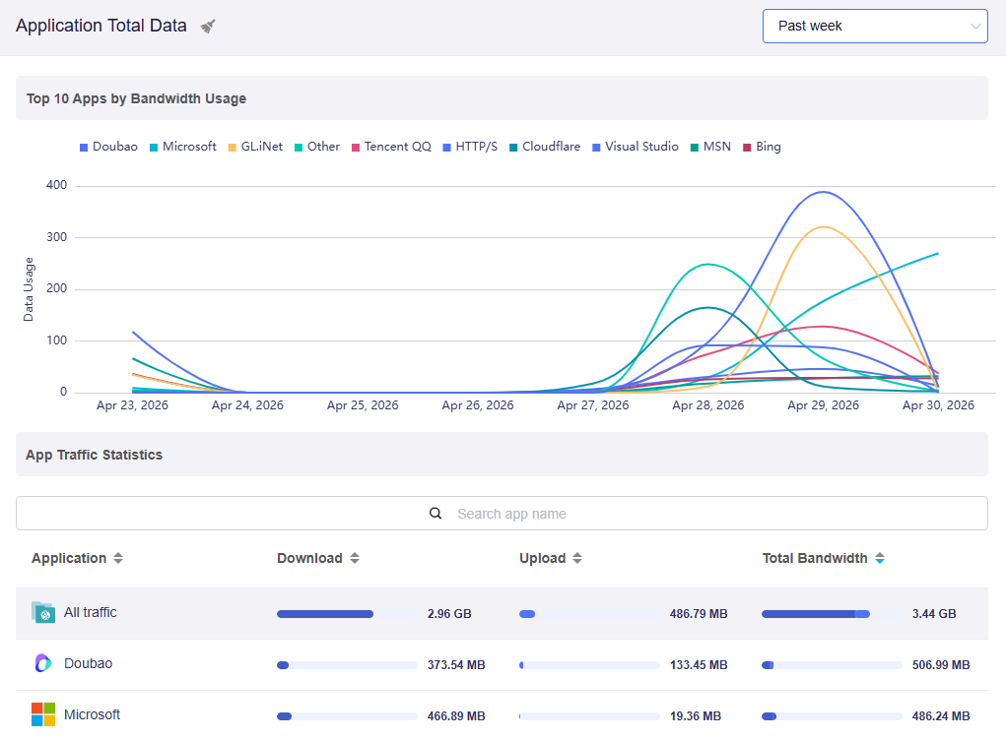Viewport: 1006px width, 740px height.
Task: Click the search magnifier icon
Action: [435, 514]
